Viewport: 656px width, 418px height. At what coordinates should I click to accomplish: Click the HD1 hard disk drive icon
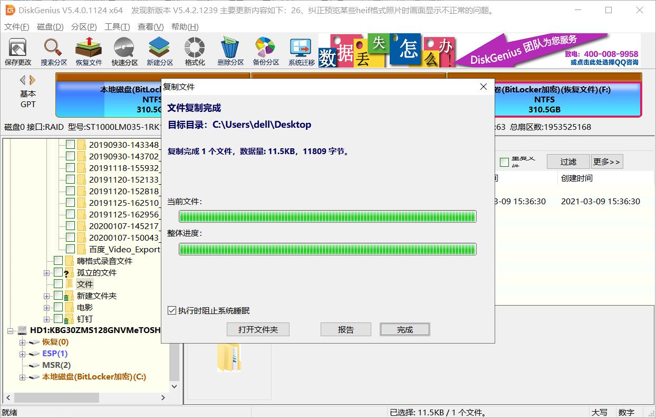[22, 330]
